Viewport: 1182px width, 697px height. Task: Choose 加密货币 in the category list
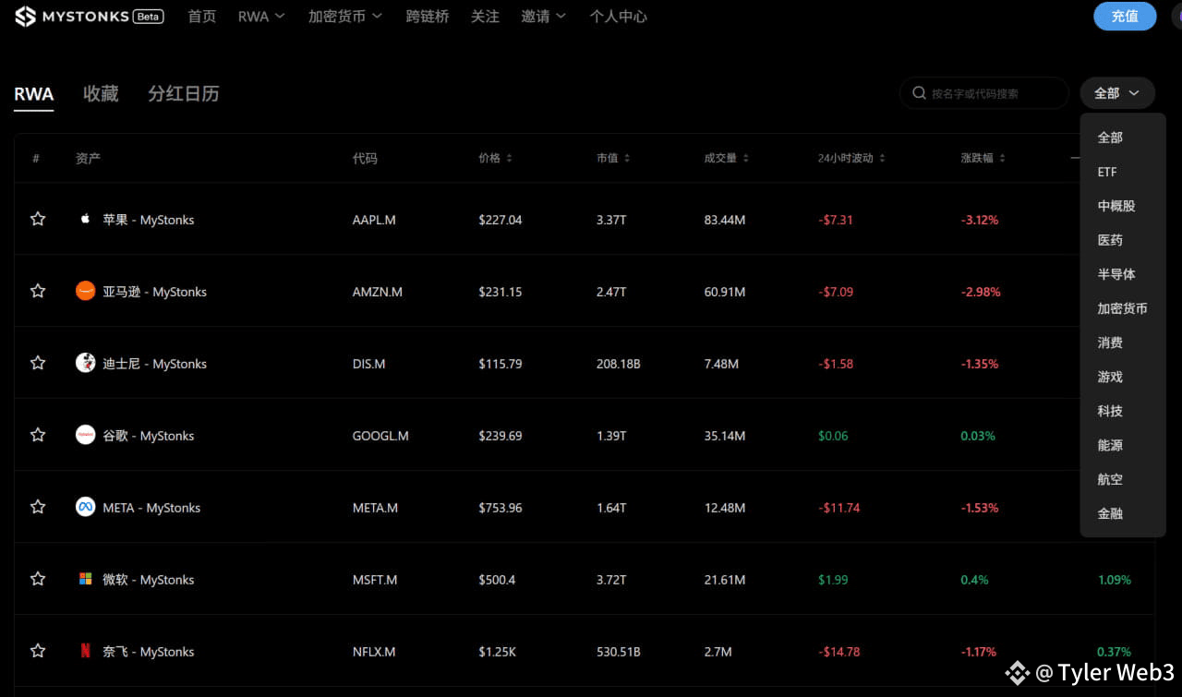1123,308
